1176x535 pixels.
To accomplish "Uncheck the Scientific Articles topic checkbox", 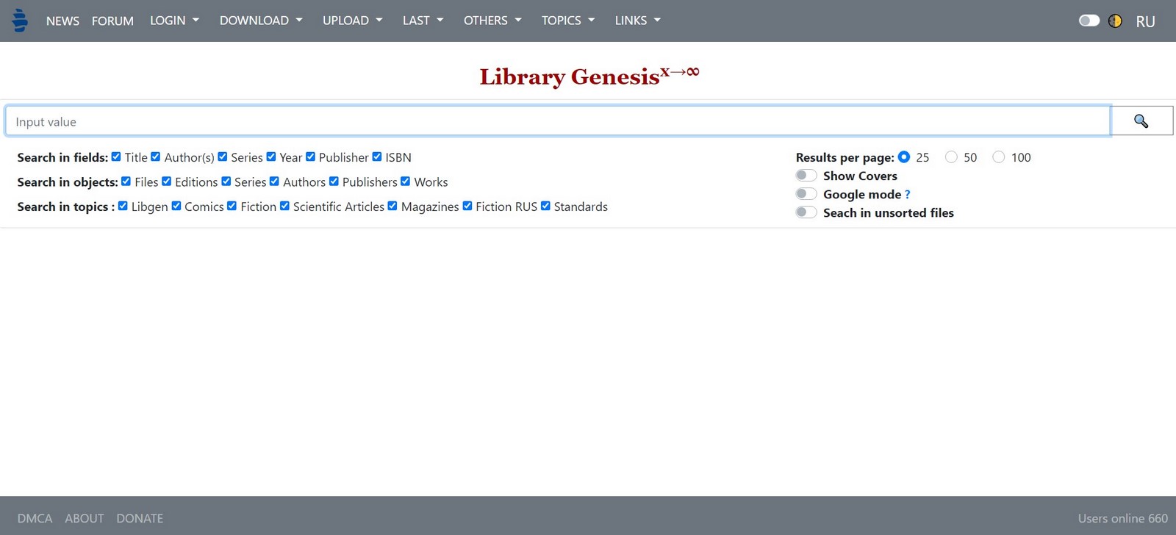I will [x=285, y=207].
